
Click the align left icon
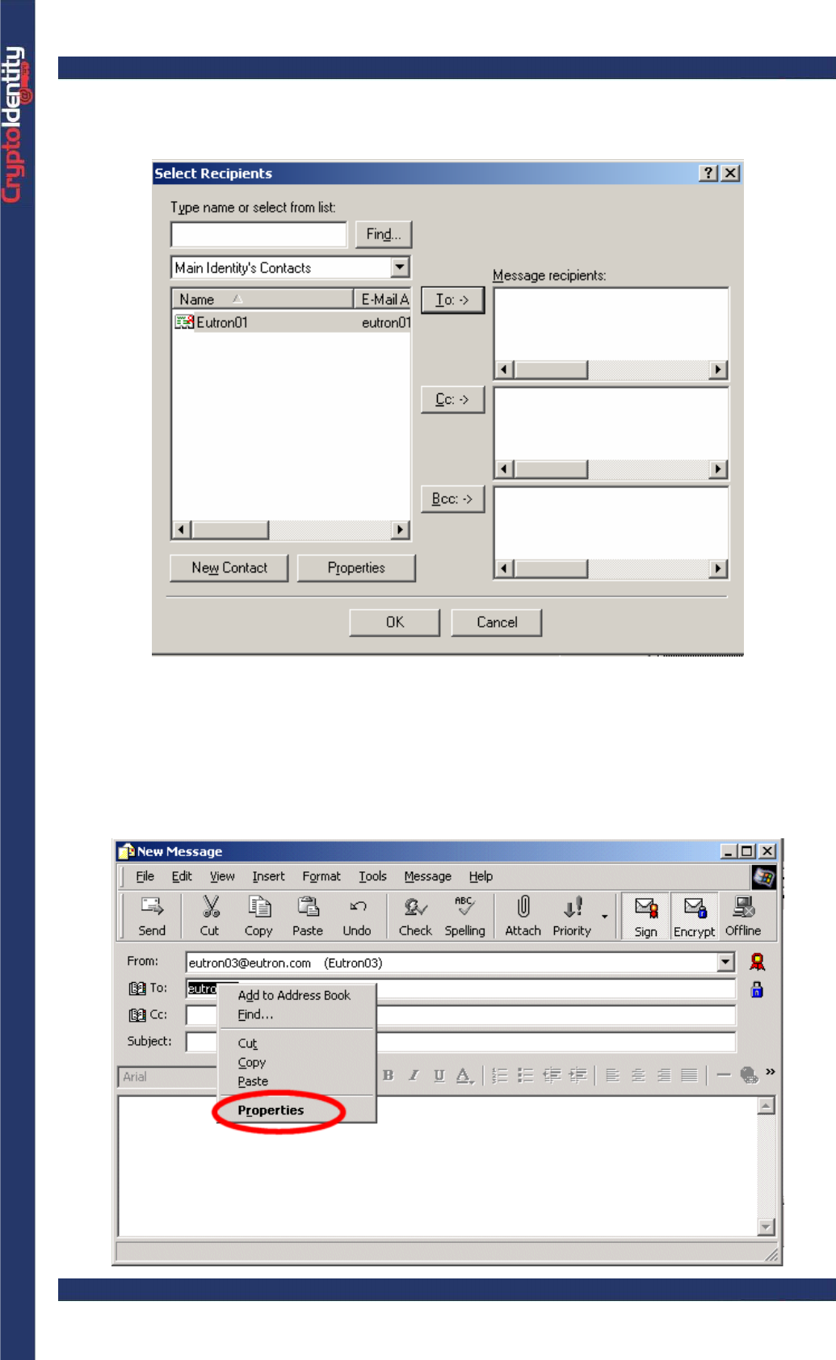coord(613,1076)
